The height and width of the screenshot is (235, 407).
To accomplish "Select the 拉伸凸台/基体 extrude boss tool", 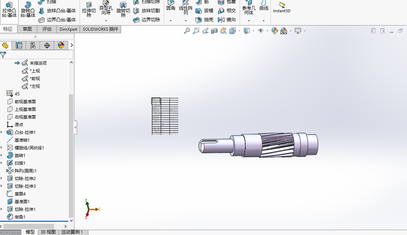I will 9,9.
